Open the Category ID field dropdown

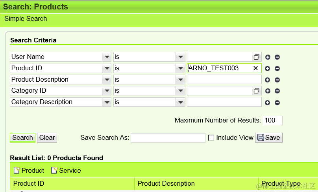(107, 91)
